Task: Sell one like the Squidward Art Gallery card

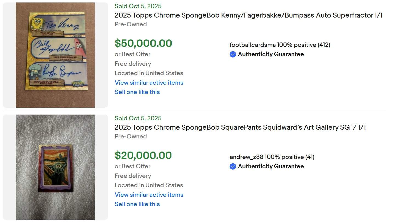Action: (137, 204)
